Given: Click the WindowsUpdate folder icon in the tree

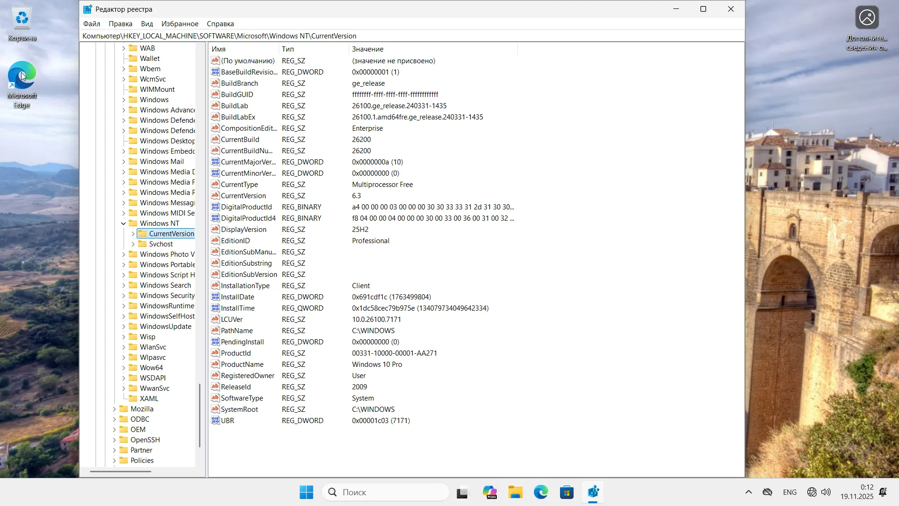Looking at the screenshot, I should pos(133,327).
